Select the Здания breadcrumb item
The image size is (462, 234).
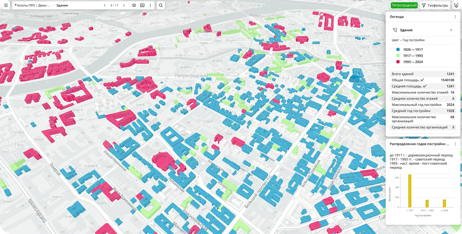point(62,5)
